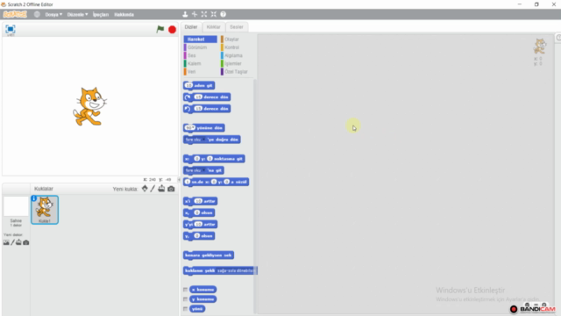Click x value field in noktasına git block
The height and width of the screenshot is (316, 561).
click(x=196, y=159)
